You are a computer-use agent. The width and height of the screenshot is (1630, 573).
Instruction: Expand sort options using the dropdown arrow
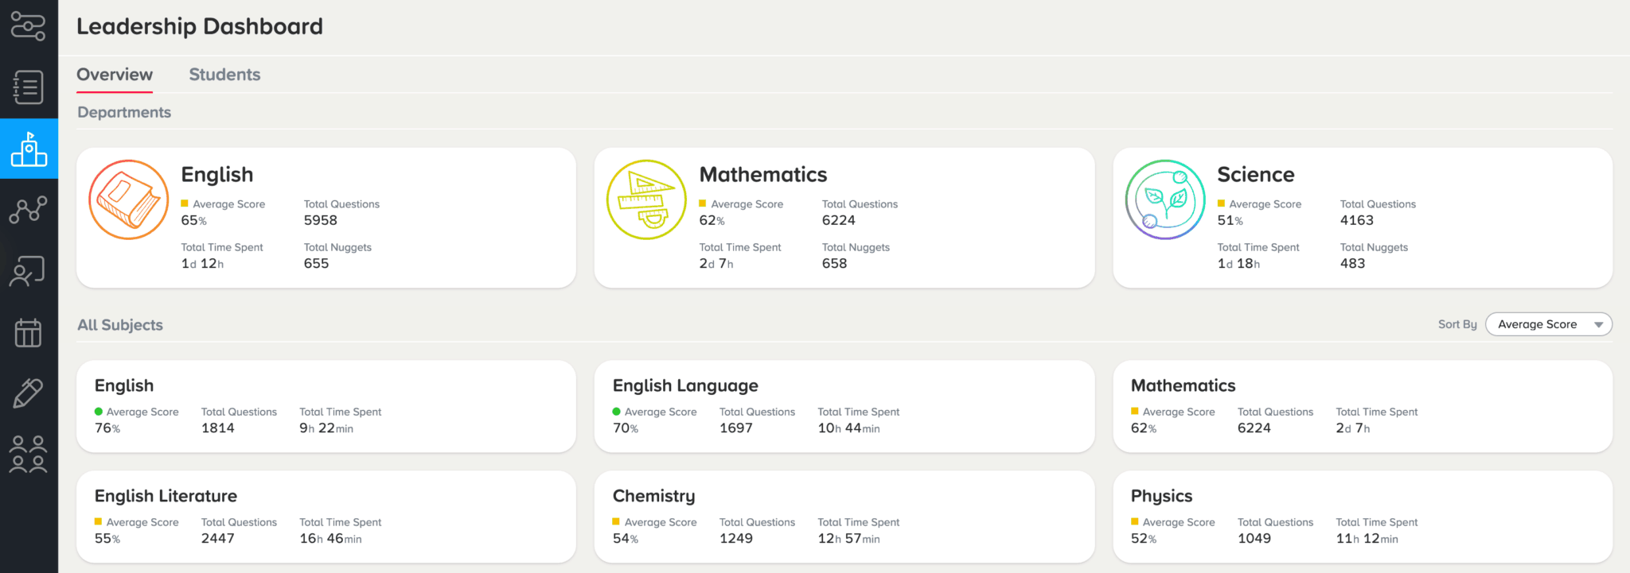coord(1598,325)
